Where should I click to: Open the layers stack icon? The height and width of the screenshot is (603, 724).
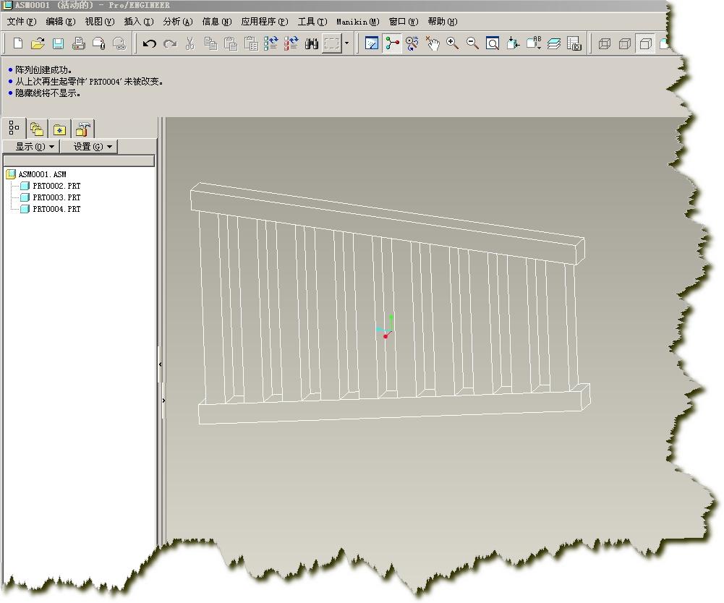point(553,44)
